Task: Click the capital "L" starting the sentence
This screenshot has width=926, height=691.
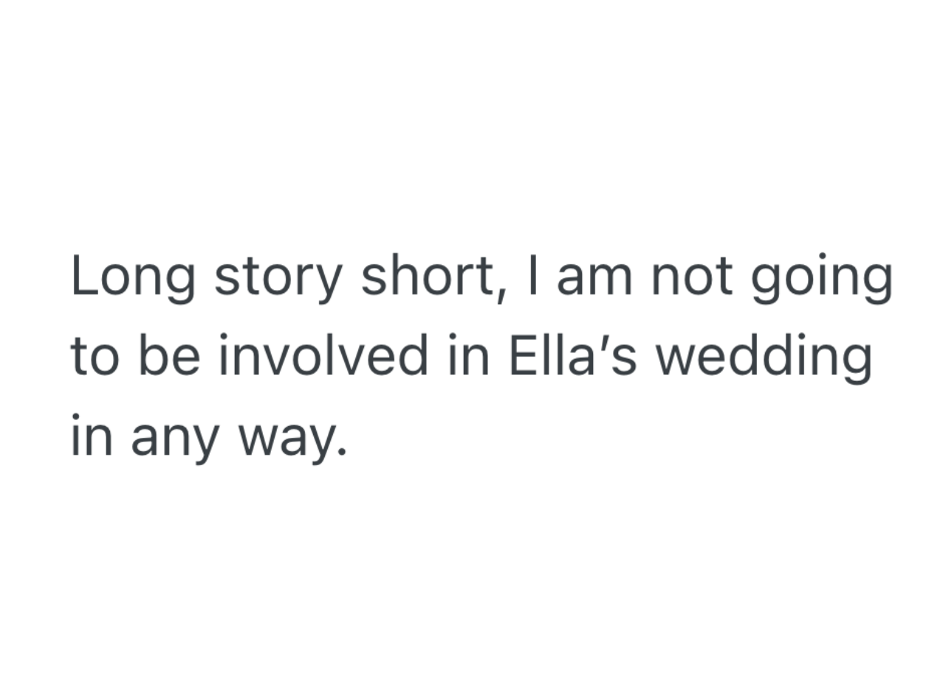Action: pyautogui.click(x=83, y=275)
